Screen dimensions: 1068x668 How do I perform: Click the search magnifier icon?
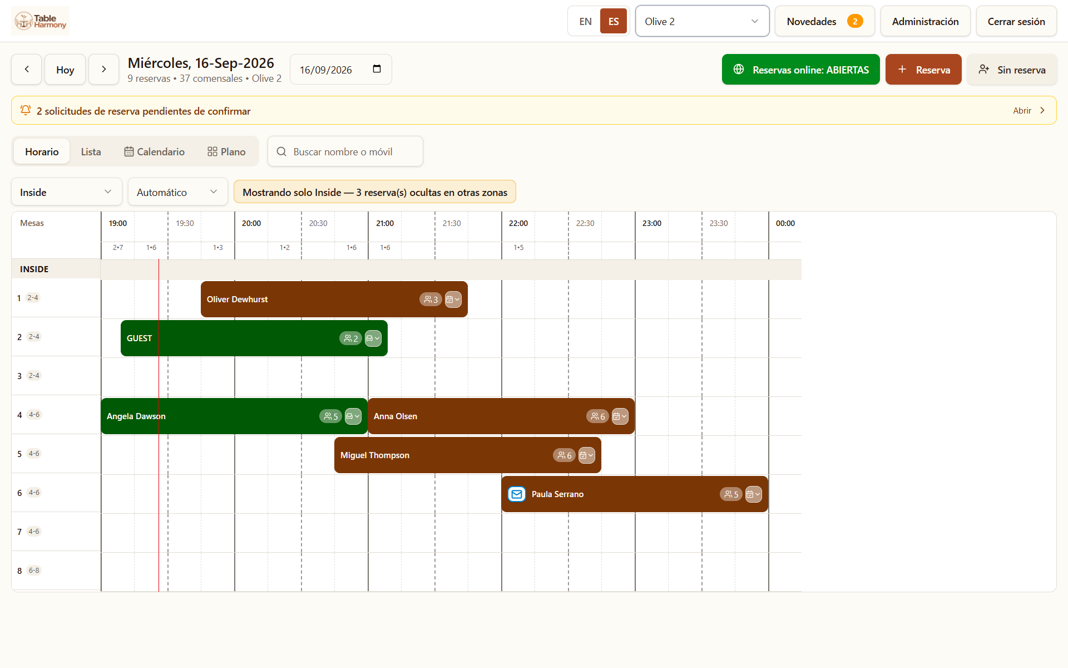(281, 151)
